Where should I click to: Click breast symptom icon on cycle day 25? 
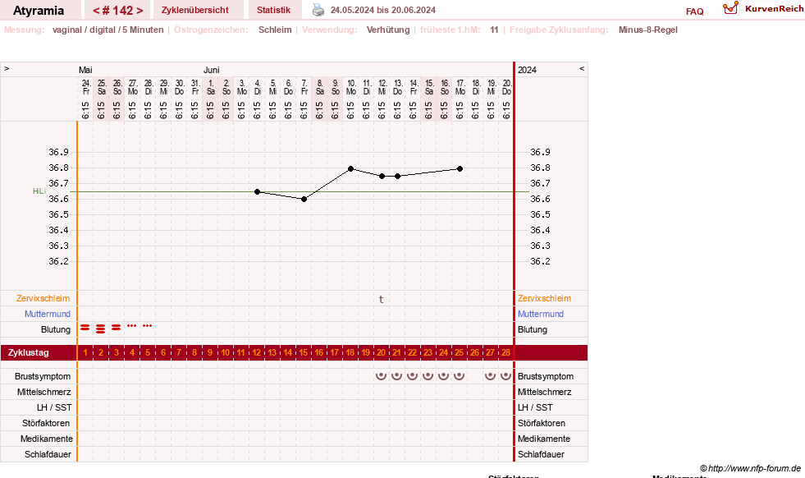(459, 376)
